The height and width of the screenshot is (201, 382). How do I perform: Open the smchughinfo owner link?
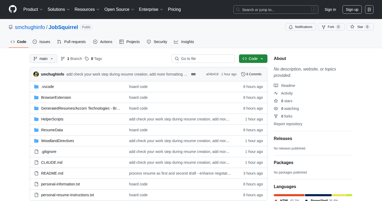(x=30, y=27)
